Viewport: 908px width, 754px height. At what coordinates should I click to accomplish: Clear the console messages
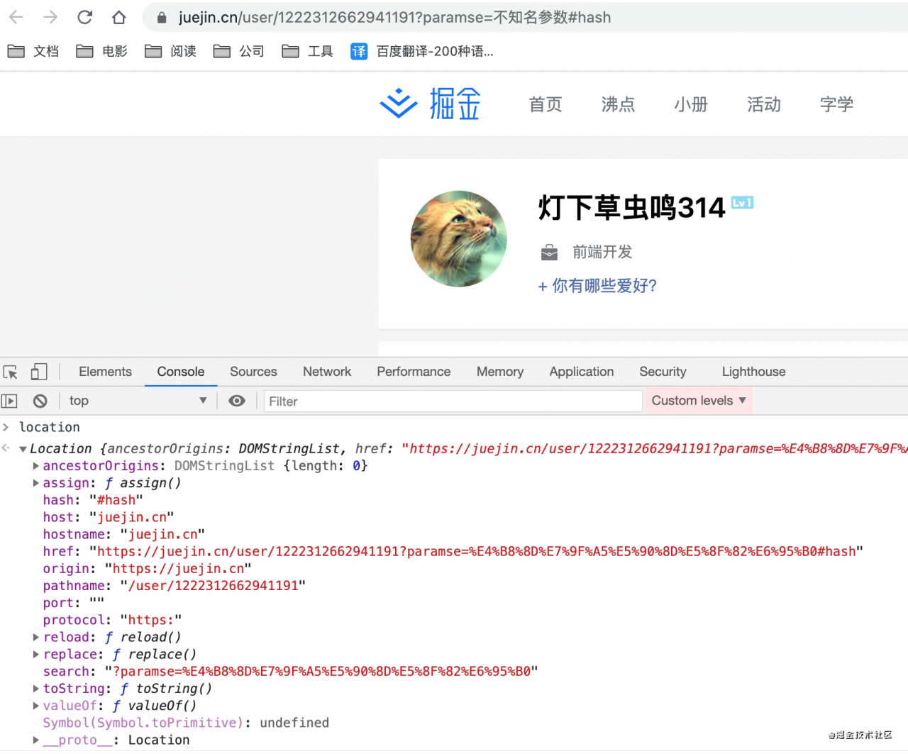click(x=40, y=401)
